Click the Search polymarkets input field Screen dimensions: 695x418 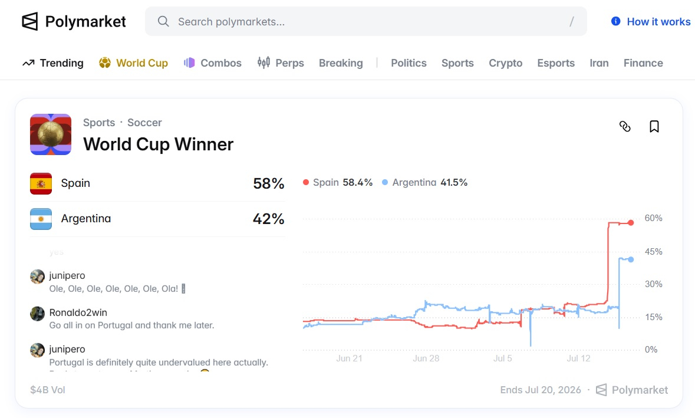[x=366, y=21]
